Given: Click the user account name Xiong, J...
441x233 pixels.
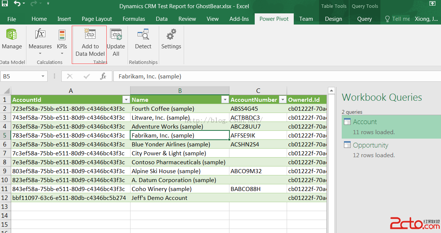Looking at the screenshot, I should pyautogui.click(x=426, y=19).
